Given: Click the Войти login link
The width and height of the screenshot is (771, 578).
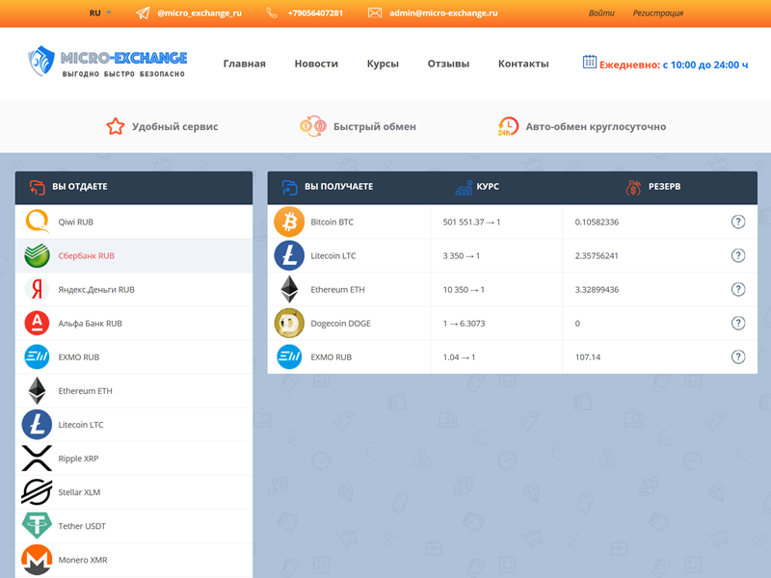Looking at the screenshot, I should pos(600,13).
